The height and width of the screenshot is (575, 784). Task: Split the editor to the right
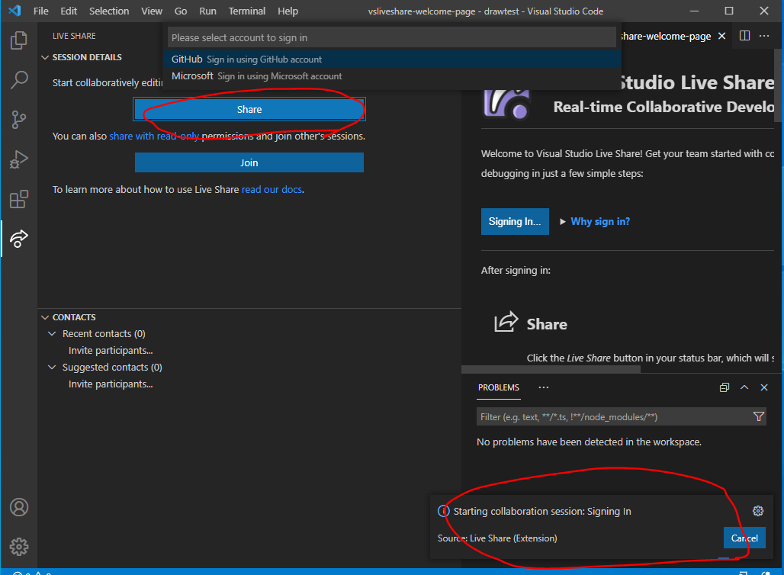click(x=744, y=36)
